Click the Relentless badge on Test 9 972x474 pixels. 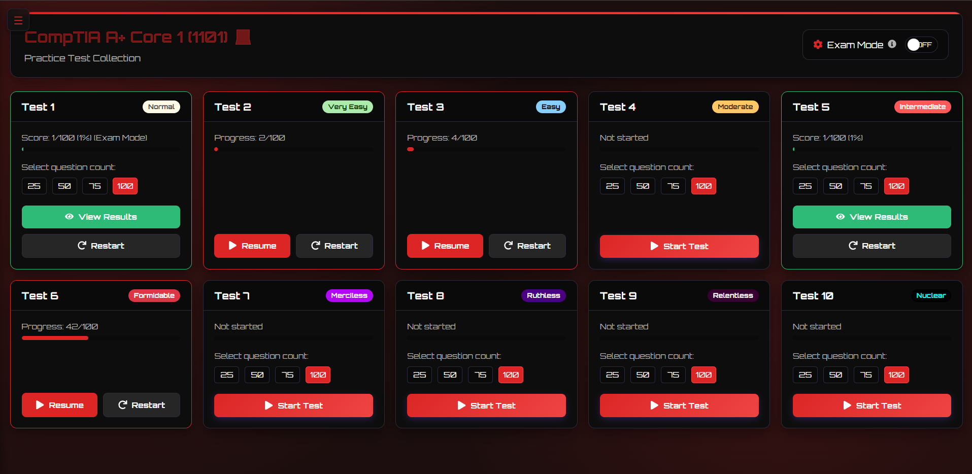pyautogui.click(x=733, y=295)
